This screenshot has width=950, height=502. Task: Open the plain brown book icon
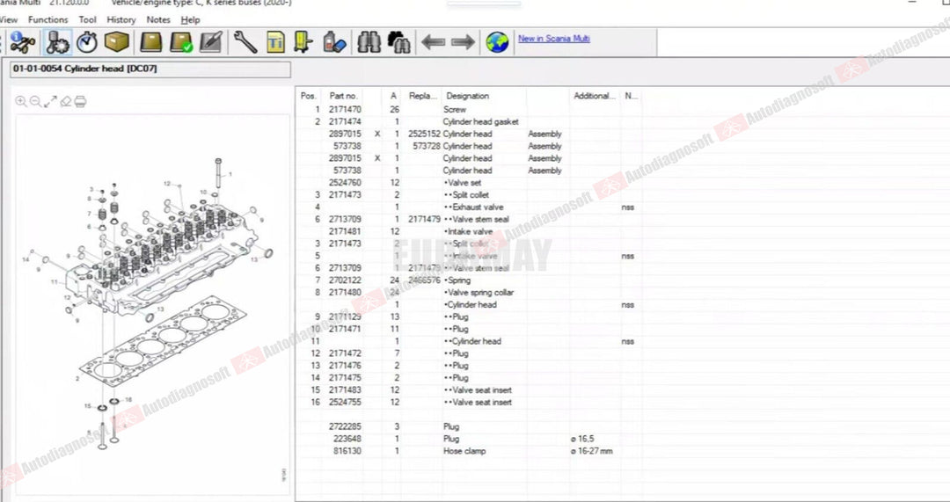tap(151, 42)
